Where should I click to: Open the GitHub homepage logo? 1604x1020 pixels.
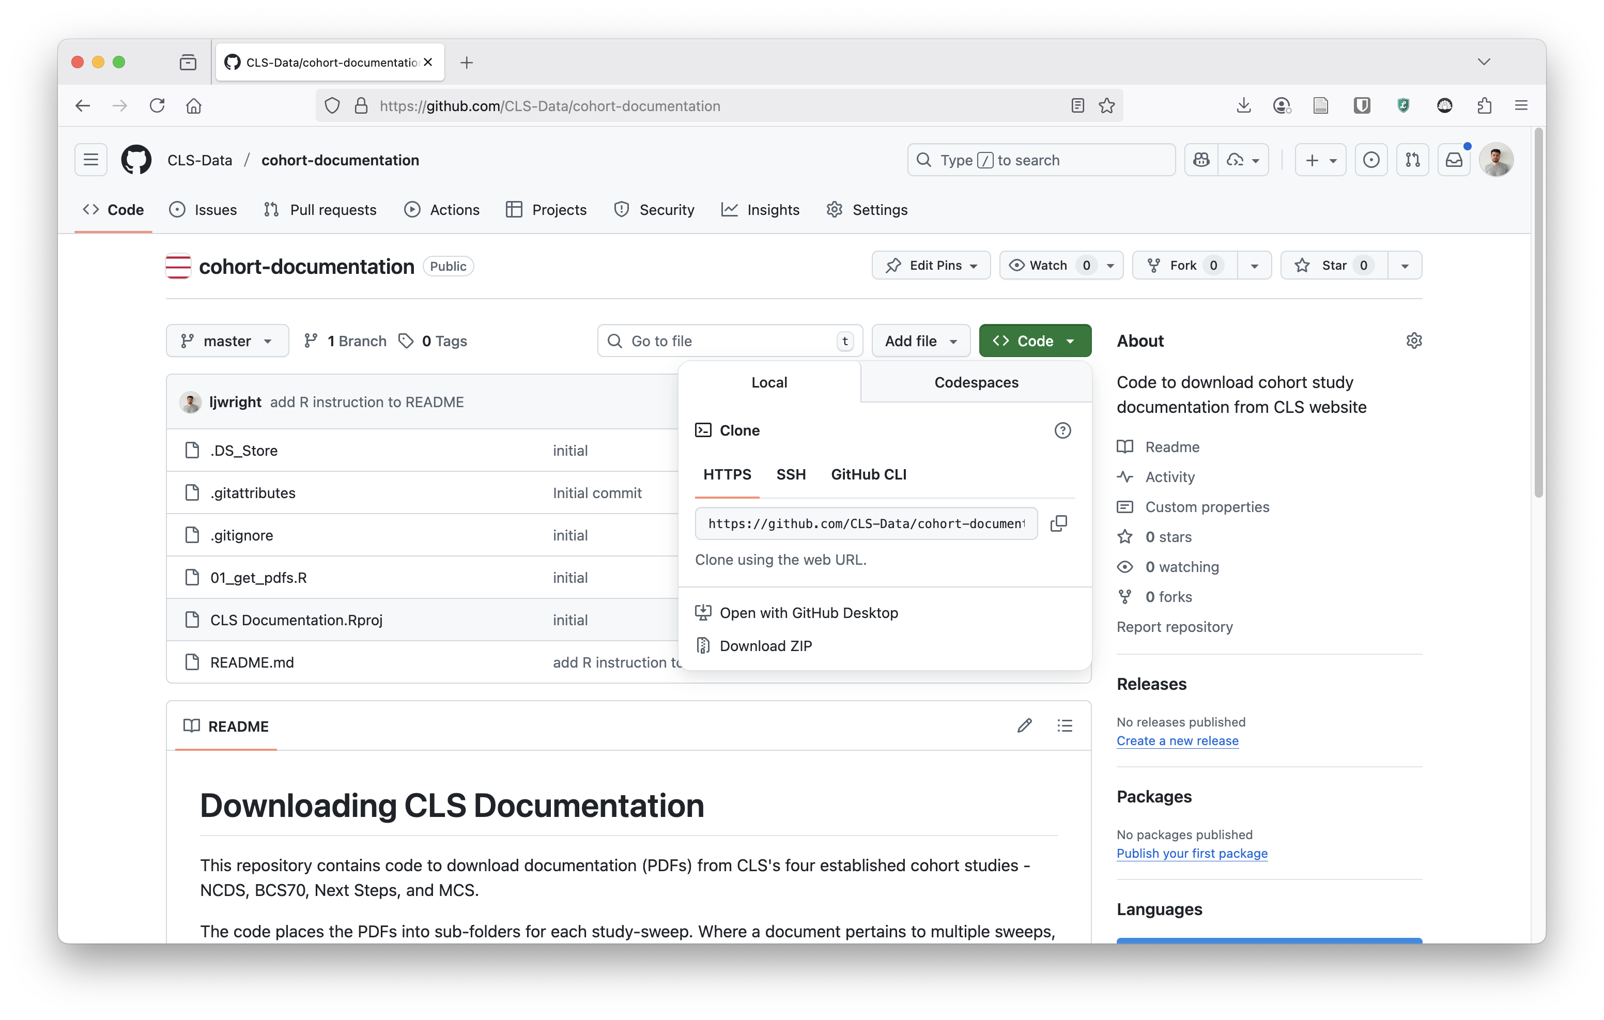point(136,160)
